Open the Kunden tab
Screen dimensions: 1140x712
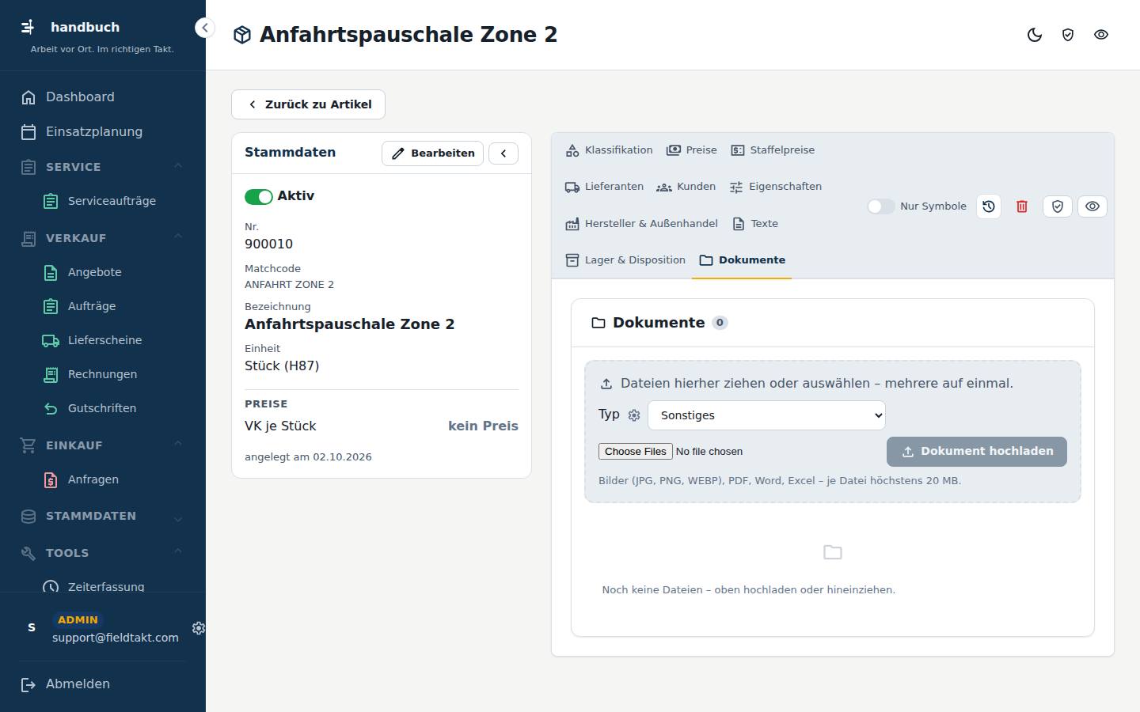(686, 187)
